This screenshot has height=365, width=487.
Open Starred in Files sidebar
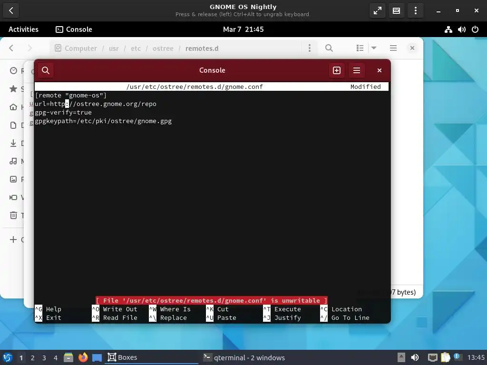(x=17, y=89)
